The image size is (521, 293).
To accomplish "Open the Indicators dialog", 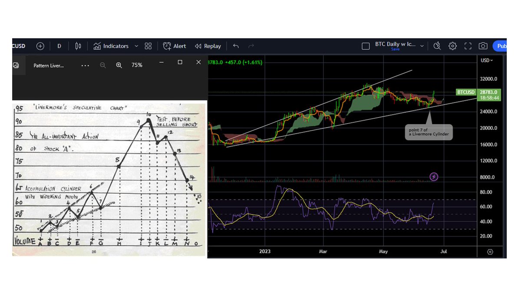I will click(x=111, y=46).
